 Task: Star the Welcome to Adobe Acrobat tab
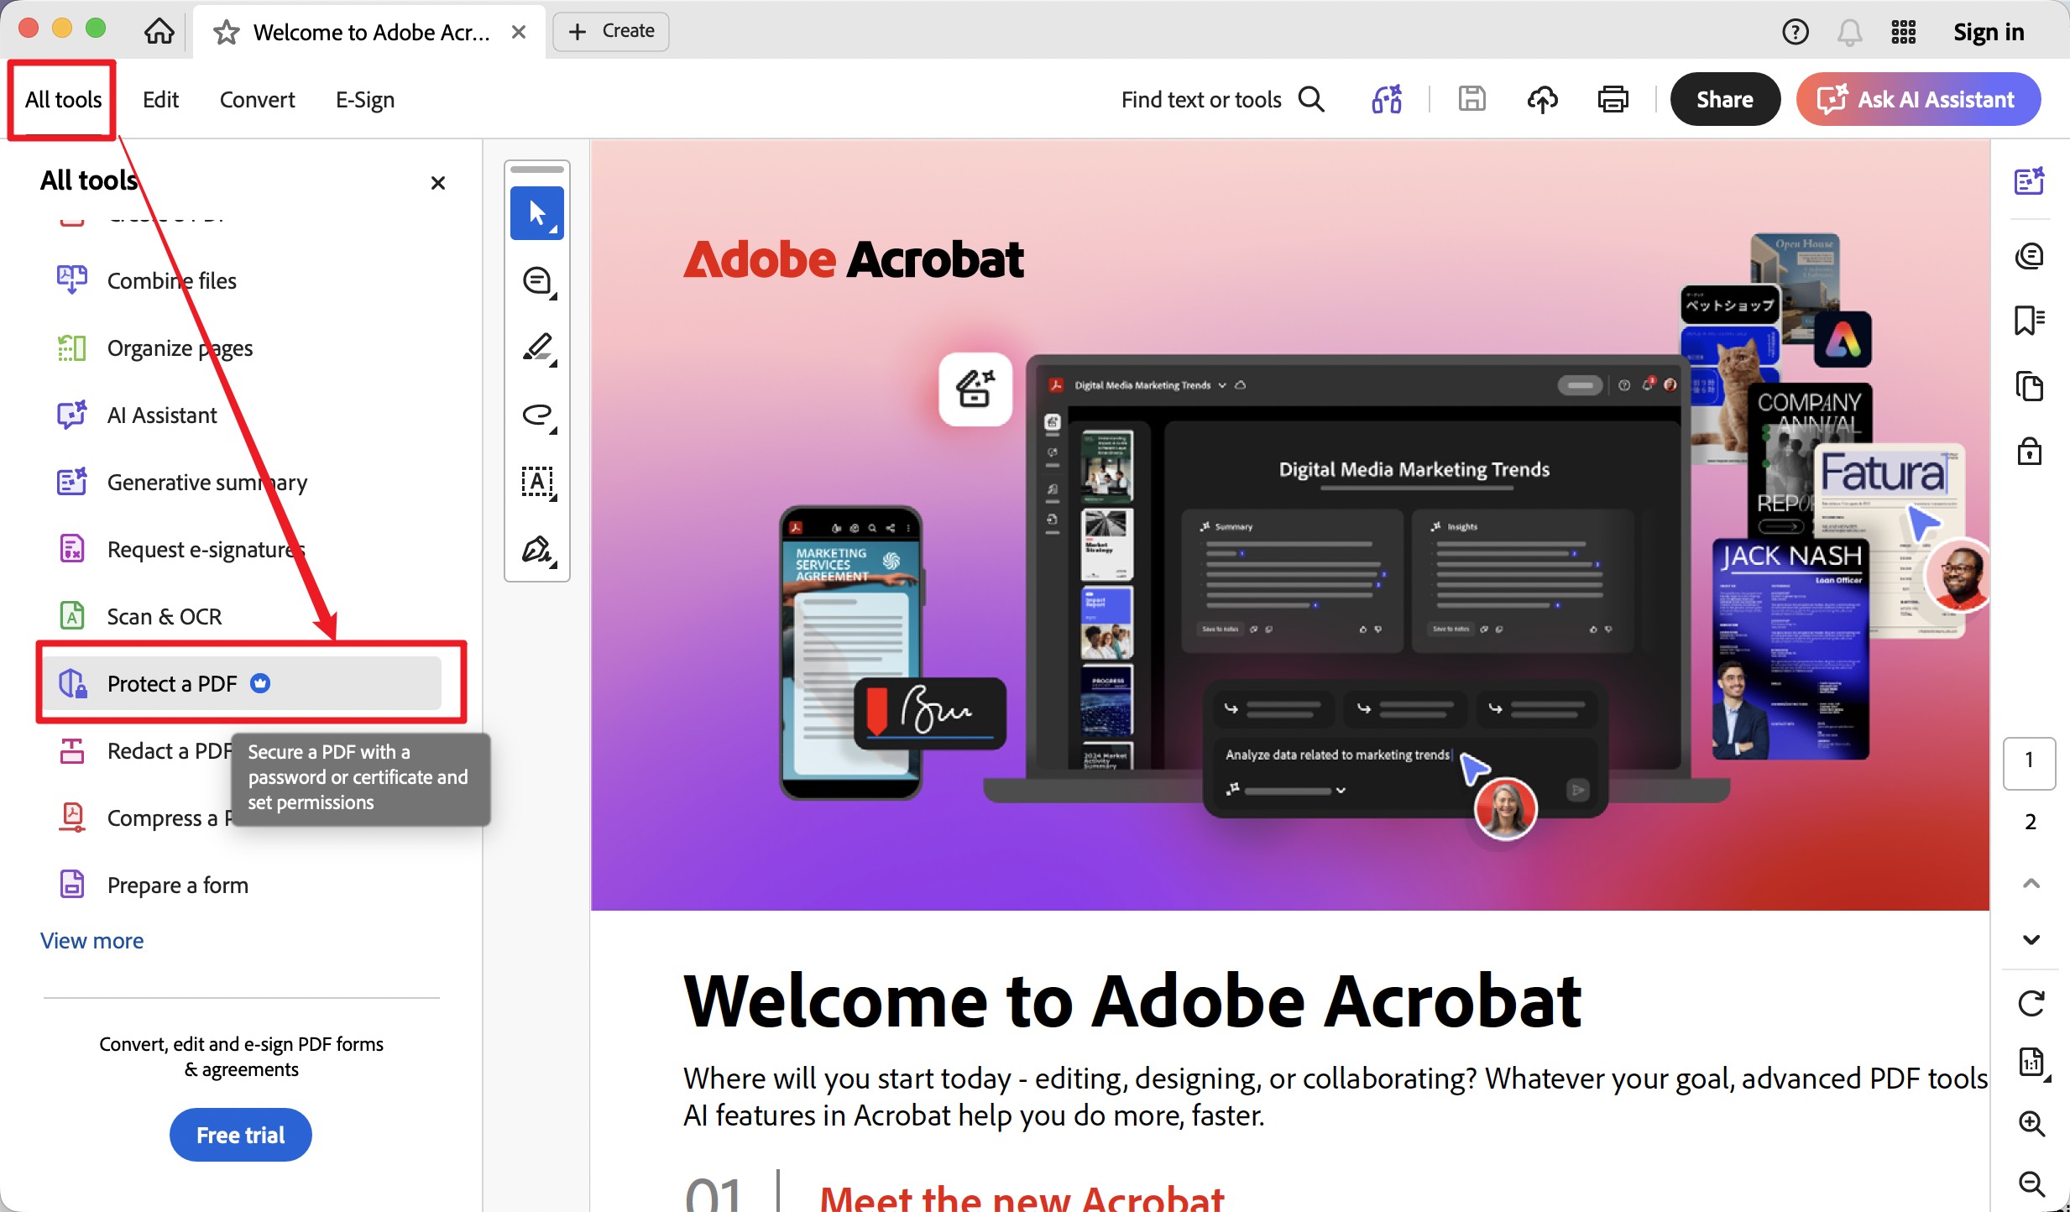[226, 33]
